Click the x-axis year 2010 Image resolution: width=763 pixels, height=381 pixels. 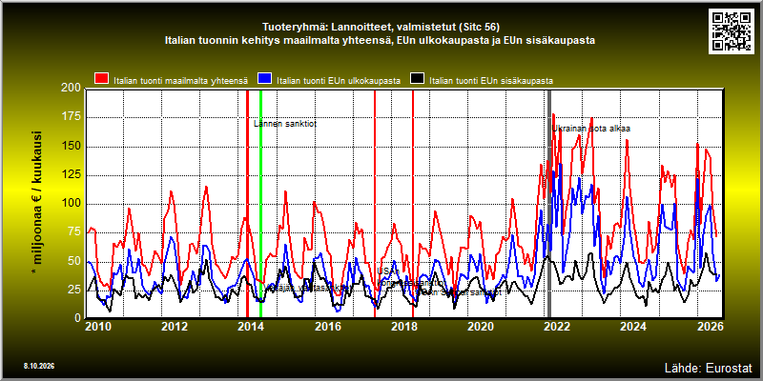pyautogui.click(x=98, y=326)
